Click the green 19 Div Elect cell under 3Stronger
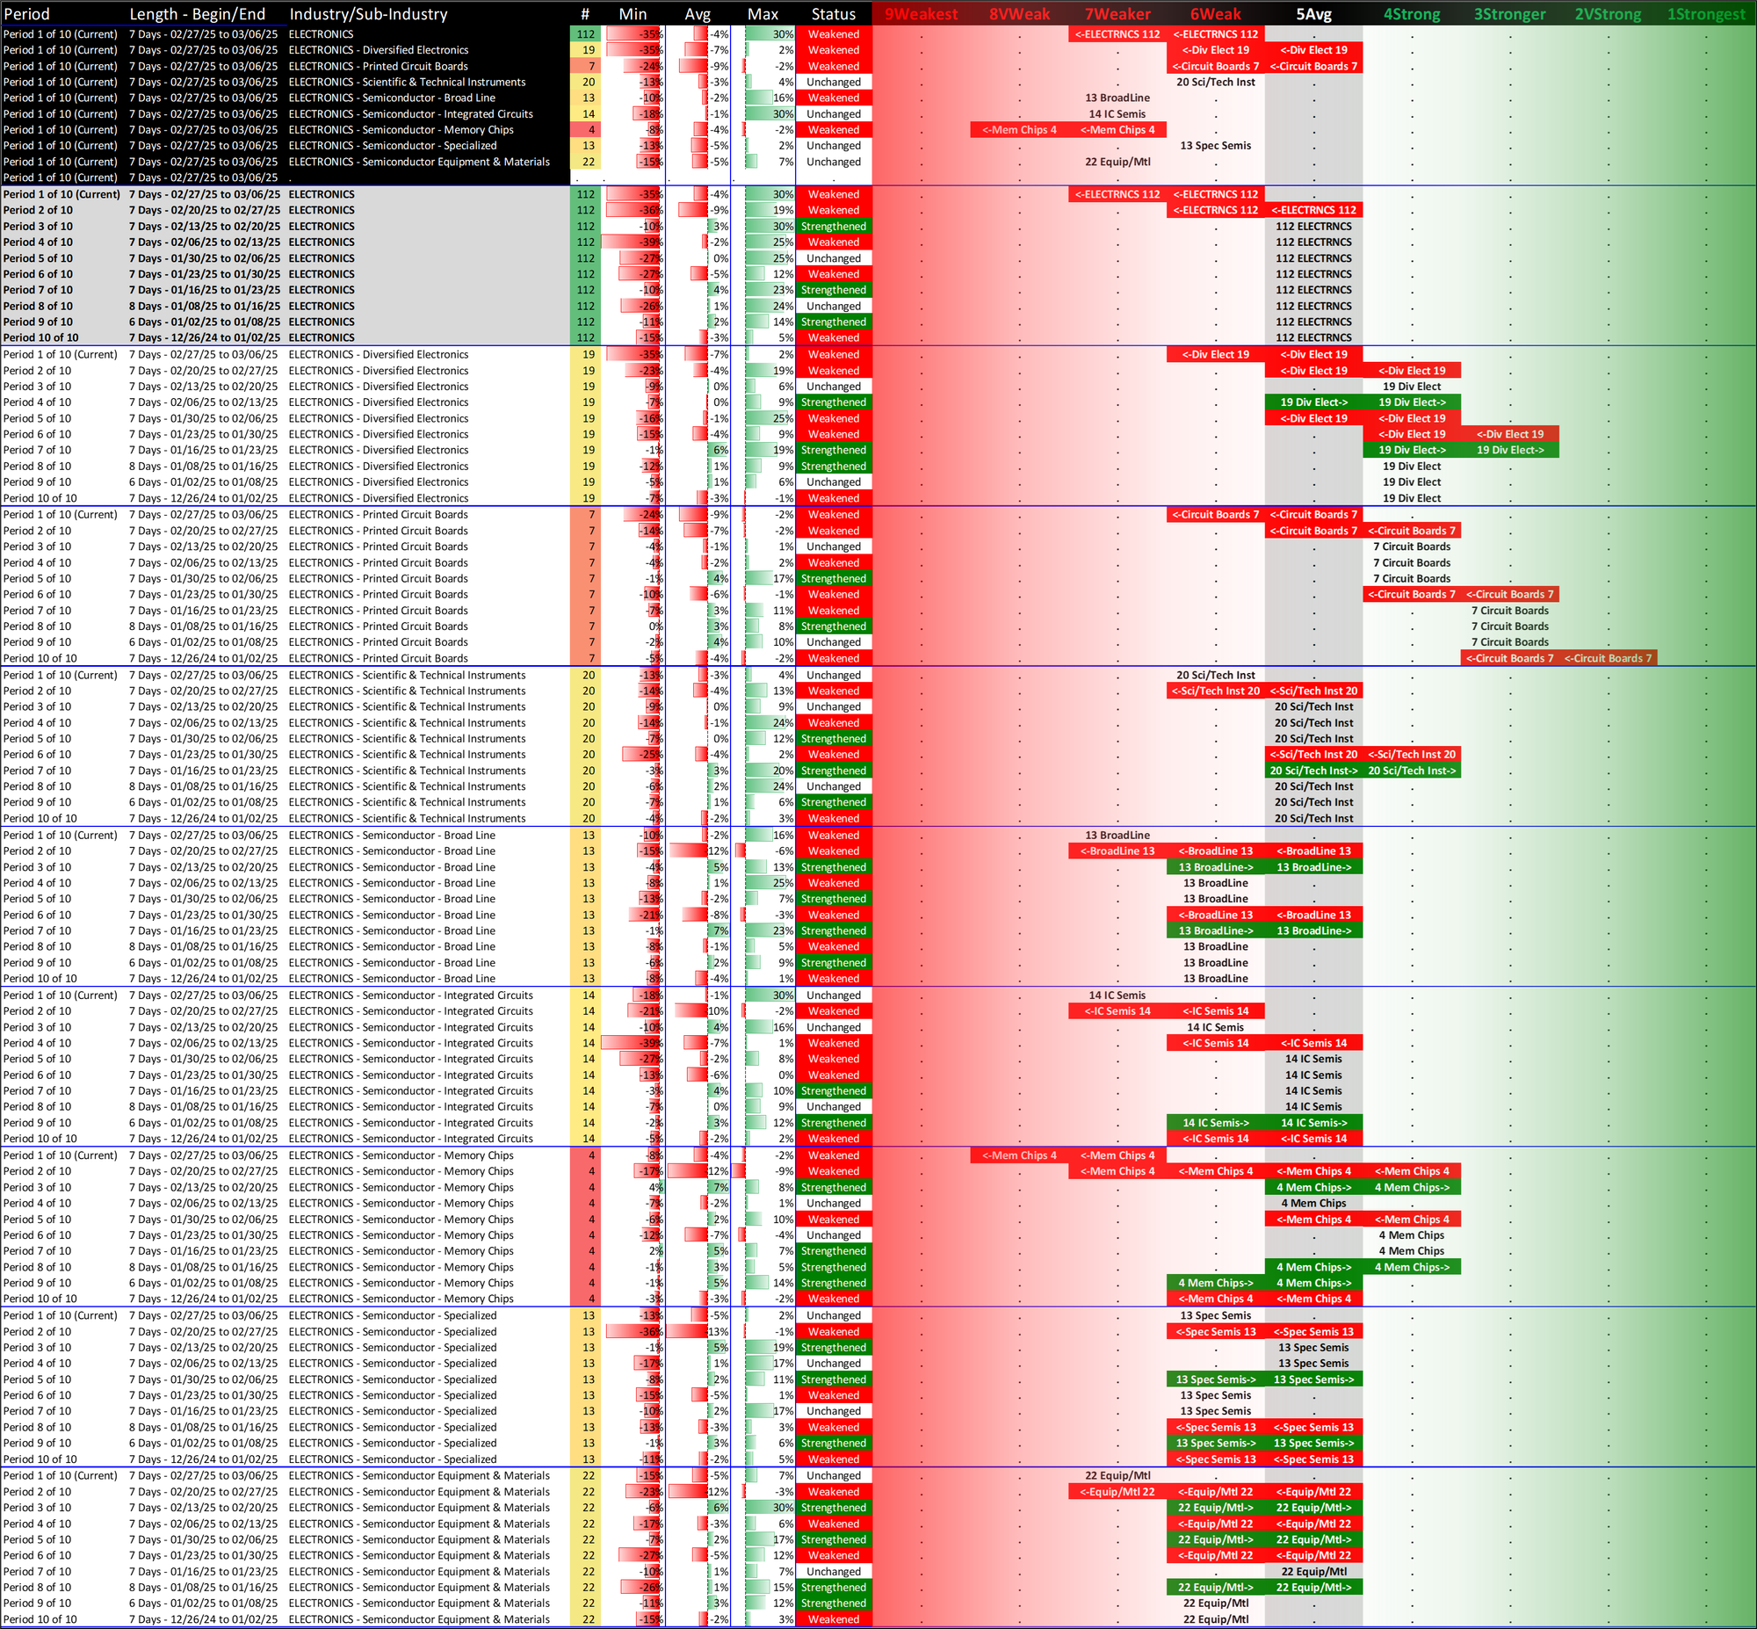 coord(1509,451)
